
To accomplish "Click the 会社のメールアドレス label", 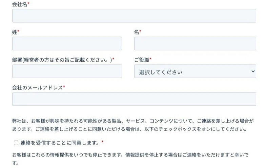I will tap(37, 87).
